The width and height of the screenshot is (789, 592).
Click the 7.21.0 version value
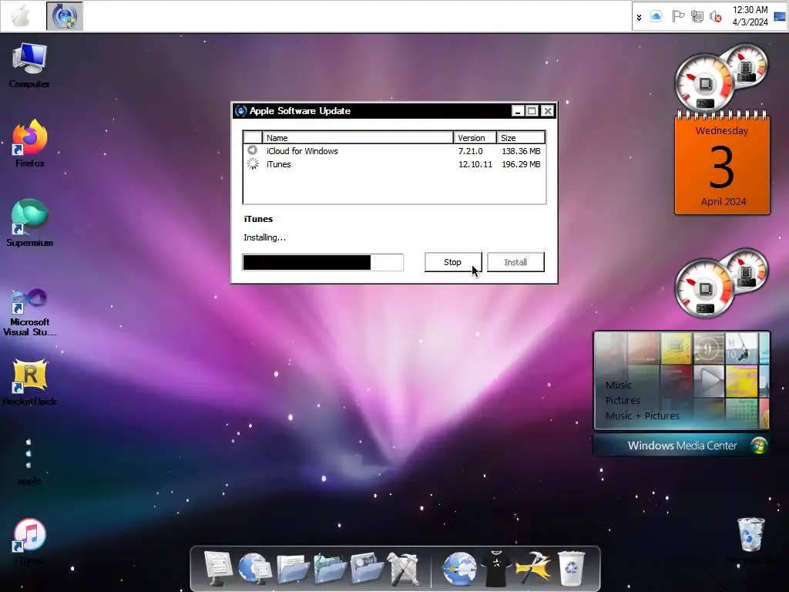(470, 151)
